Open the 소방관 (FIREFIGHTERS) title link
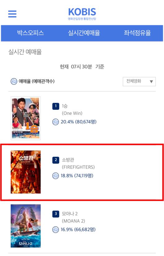 78,163
